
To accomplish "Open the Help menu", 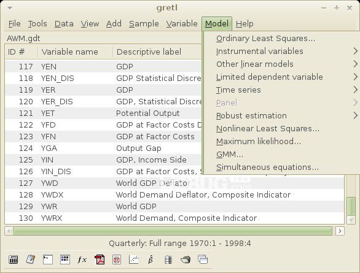I will (x=245, y=23).
